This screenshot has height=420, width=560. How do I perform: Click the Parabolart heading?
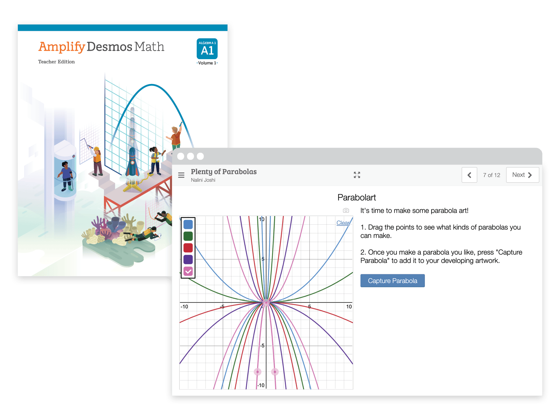pos(357,197)
